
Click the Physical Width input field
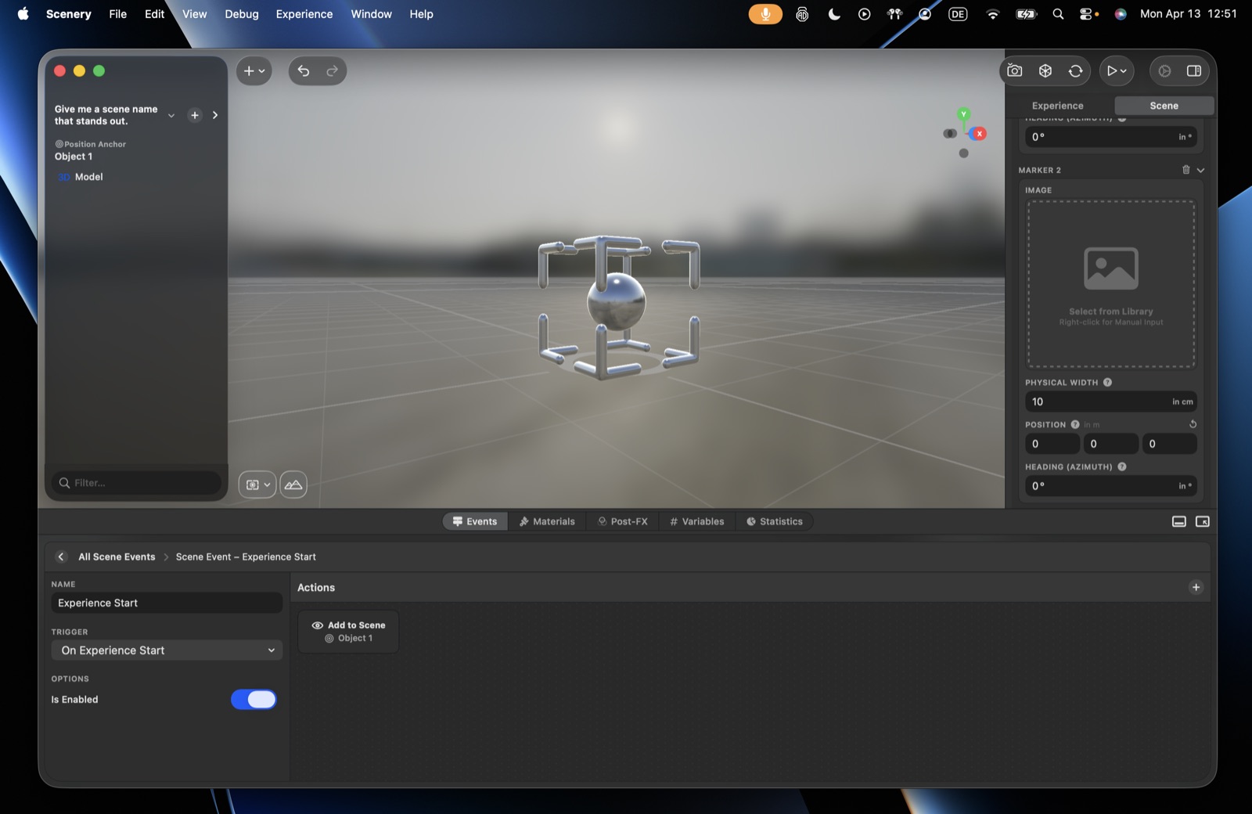(1110, 402)
